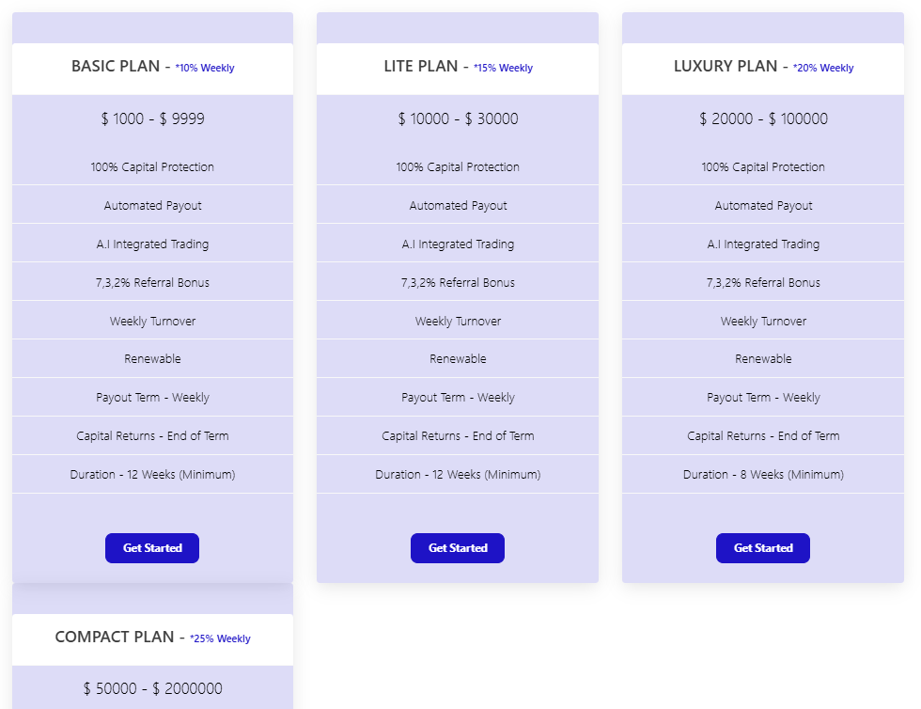Image resolution: width=921 pixels, height=709 pixels.
Task: Select the *25% Weekly rate label
Action: pos(220,639)
